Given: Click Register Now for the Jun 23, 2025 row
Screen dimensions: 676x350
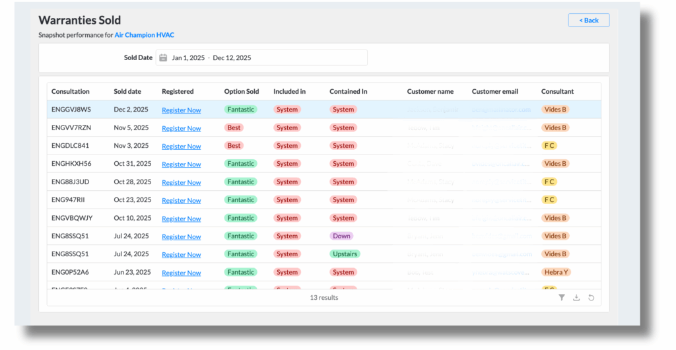Looking at the screenshot, I should pyautogui.click(x=181, y=273).
